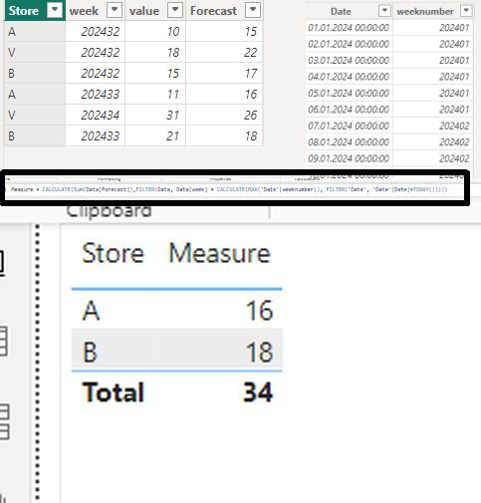This screenshot has height=503, width=481.
Task: Select the week column header text
Action: (x=84, y=11)
